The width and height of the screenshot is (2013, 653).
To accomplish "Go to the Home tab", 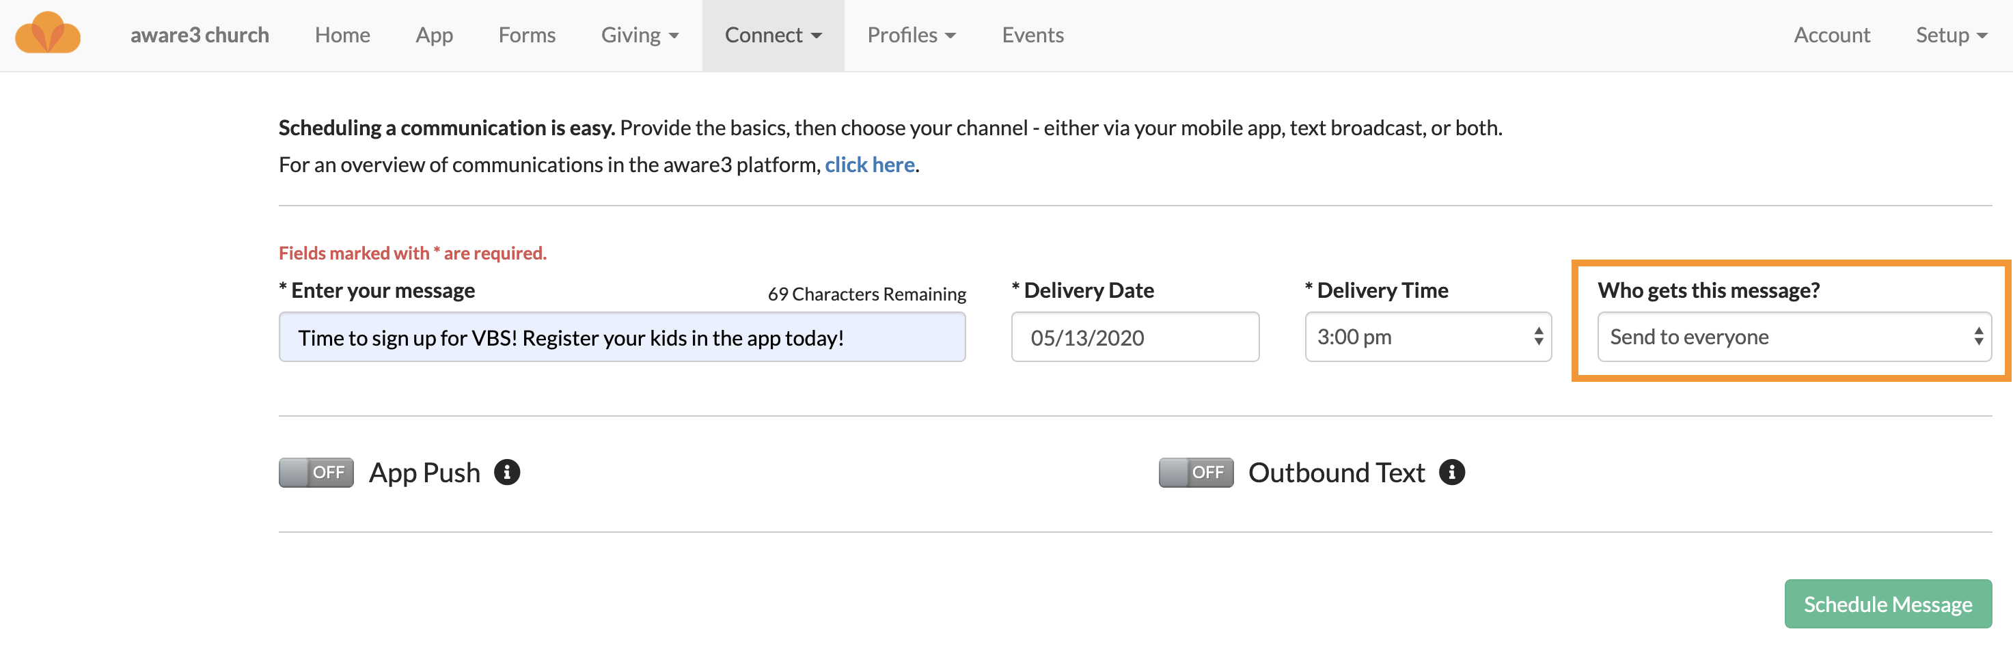I will pyautogui.click(x=342, y=34).
